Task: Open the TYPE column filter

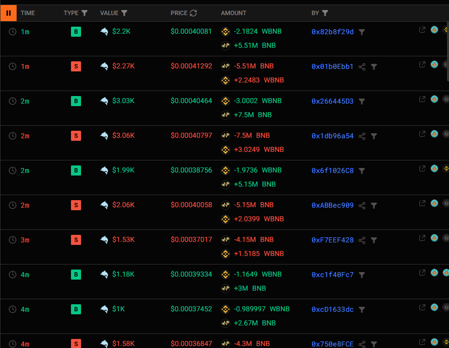Action: [x=85, y=13]
